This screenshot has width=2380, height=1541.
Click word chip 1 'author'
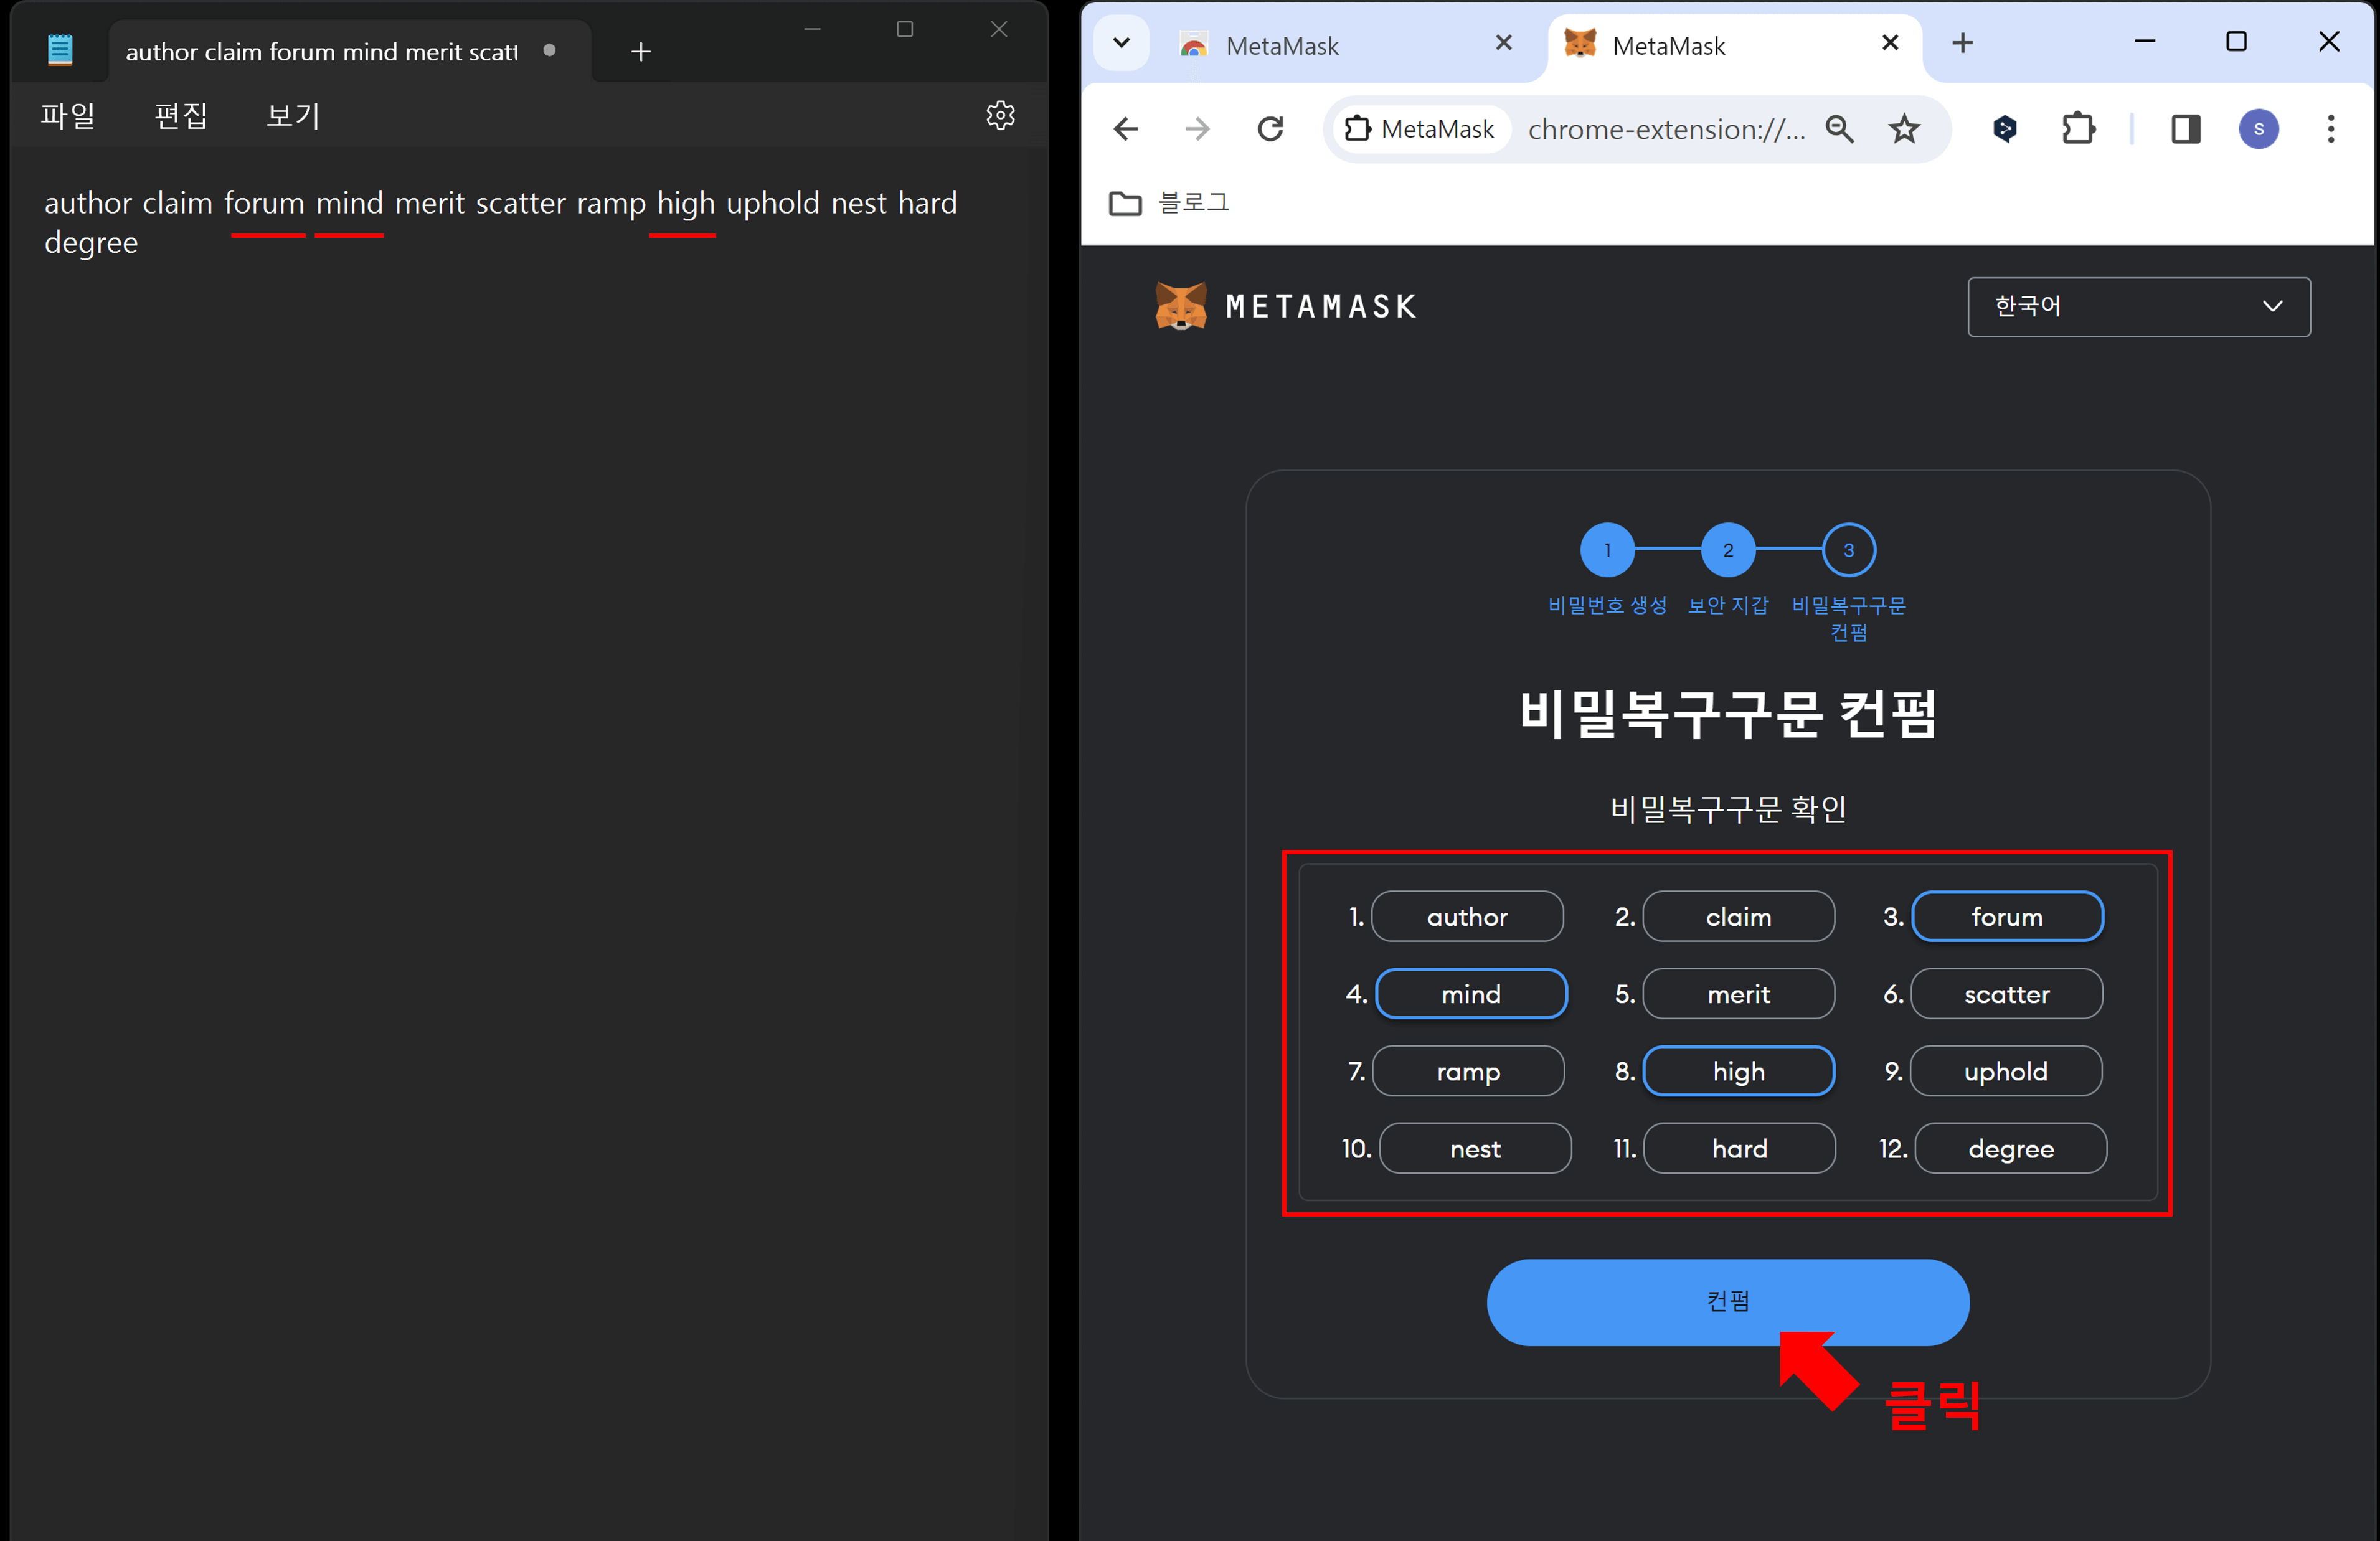pos(1467,917)
